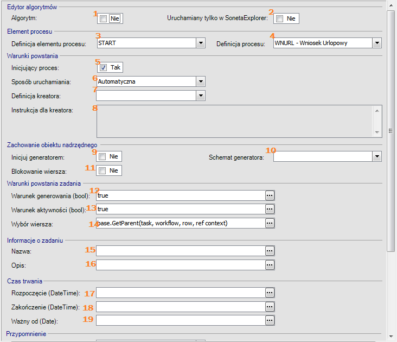Open Definicja procesu dropdown arrow
Viewport: 397px width, 342px height.
(x=377, y=43)
